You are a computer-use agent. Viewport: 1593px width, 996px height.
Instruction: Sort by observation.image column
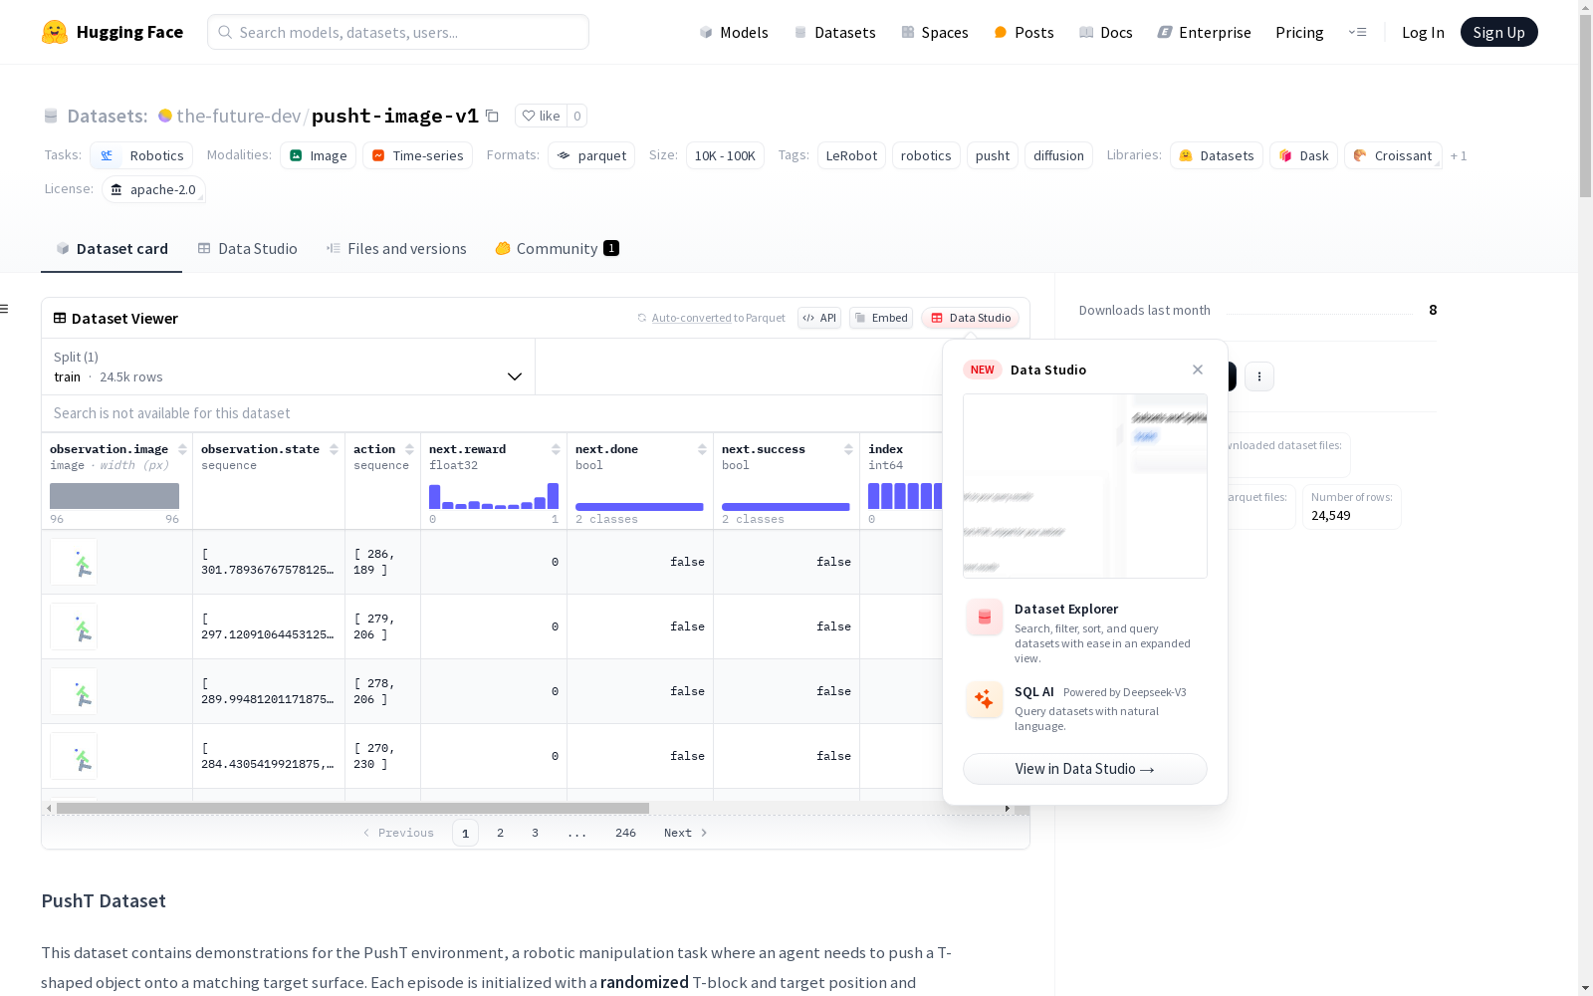click(x=182, y=449)
